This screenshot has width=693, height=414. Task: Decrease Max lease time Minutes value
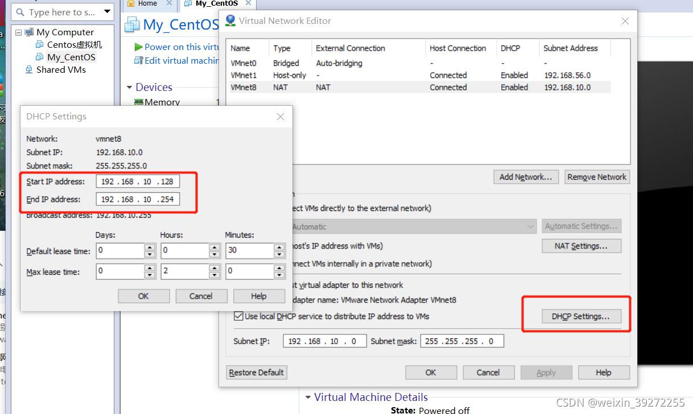point(279,275)
